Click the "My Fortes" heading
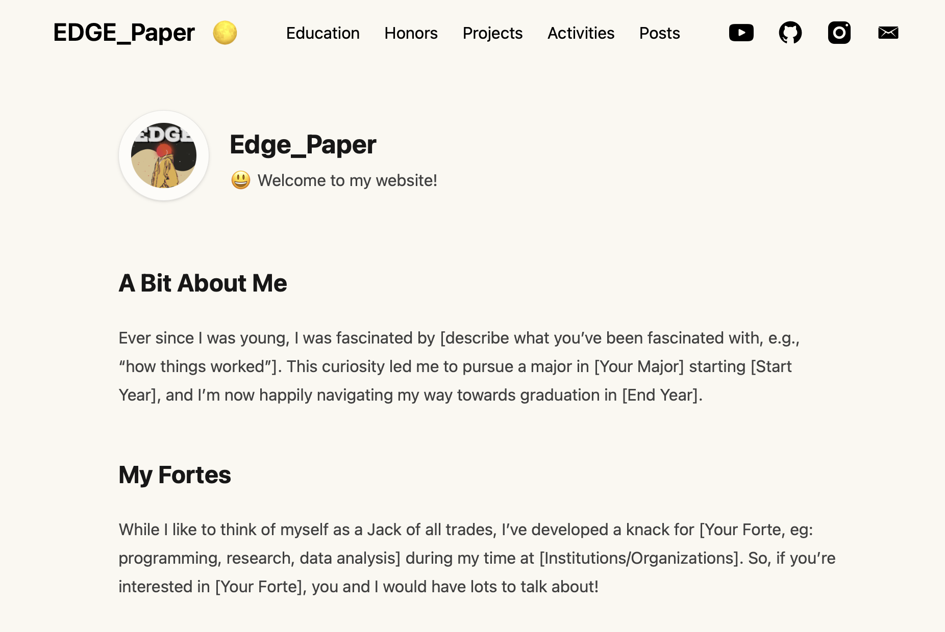Screen dimensions: 945x632 [175, 475]
